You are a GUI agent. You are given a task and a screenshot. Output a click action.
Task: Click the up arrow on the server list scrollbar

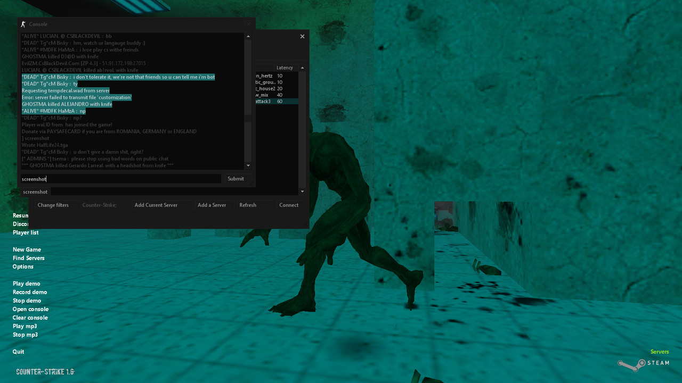pyautogui.click(x=302, y=68)
